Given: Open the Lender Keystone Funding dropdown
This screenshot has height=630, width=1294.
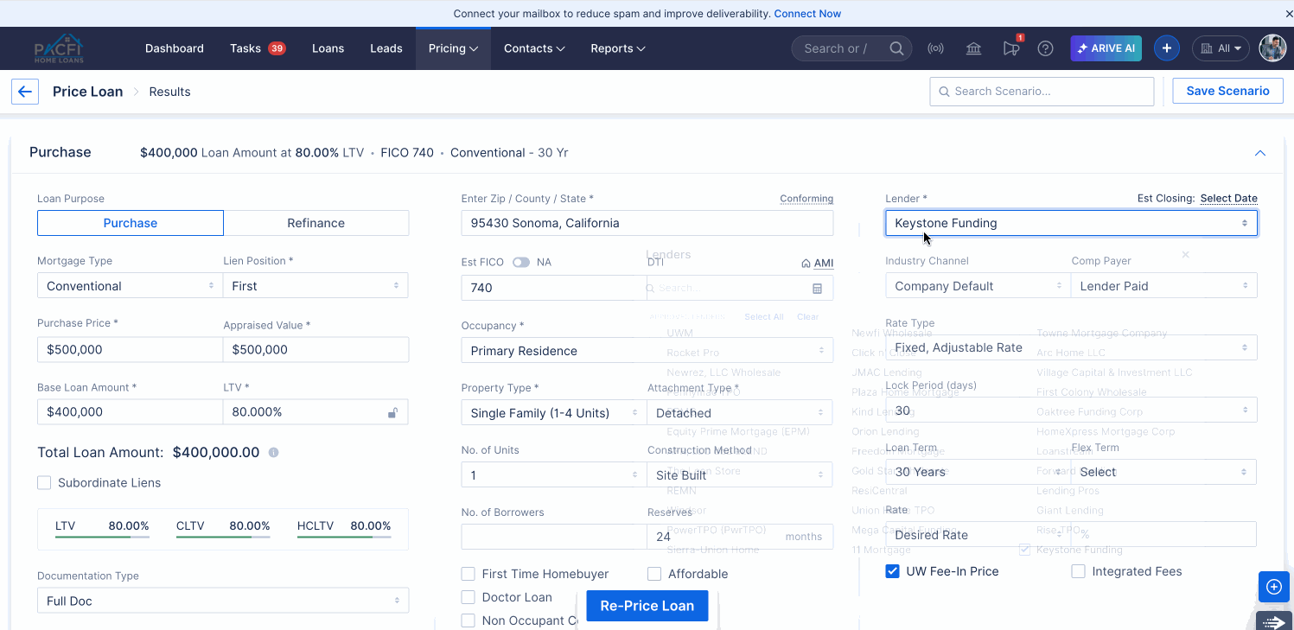Looking at the screenshot, I should click(1071, 223).
